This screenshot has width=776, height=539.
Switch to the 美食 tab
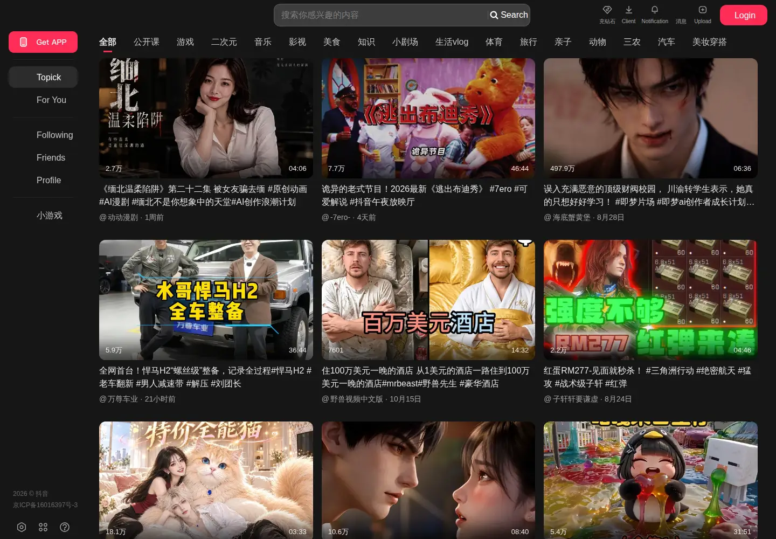pos(332,42)
